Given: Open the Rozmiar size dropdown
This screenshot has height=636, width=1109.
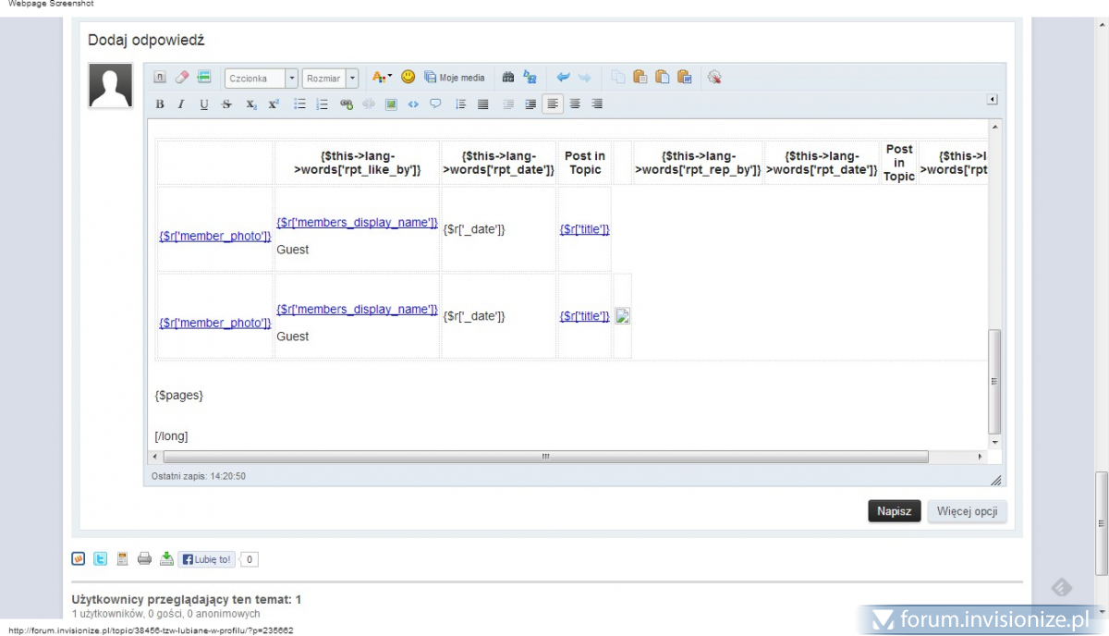Looking at the screenshot, I should (x=352, y=79).
